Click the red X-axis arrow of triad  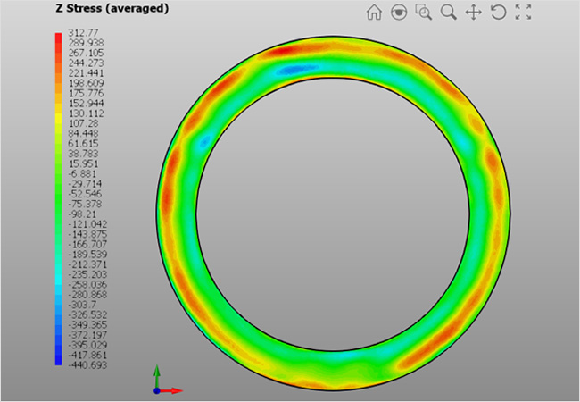pyautogui.click(x=176, y=390)
